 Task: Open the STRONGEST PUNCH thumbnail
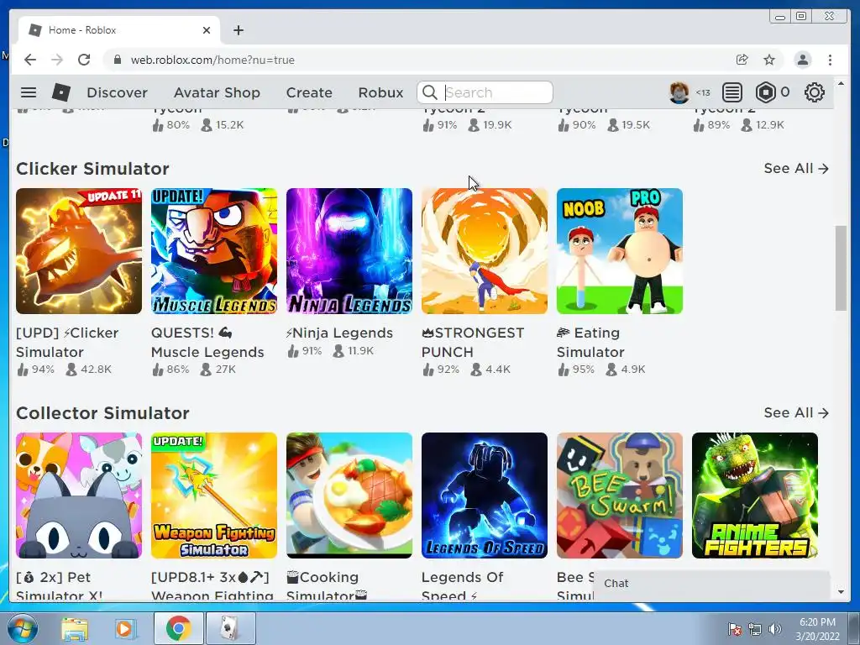click(x=485, y=251)
